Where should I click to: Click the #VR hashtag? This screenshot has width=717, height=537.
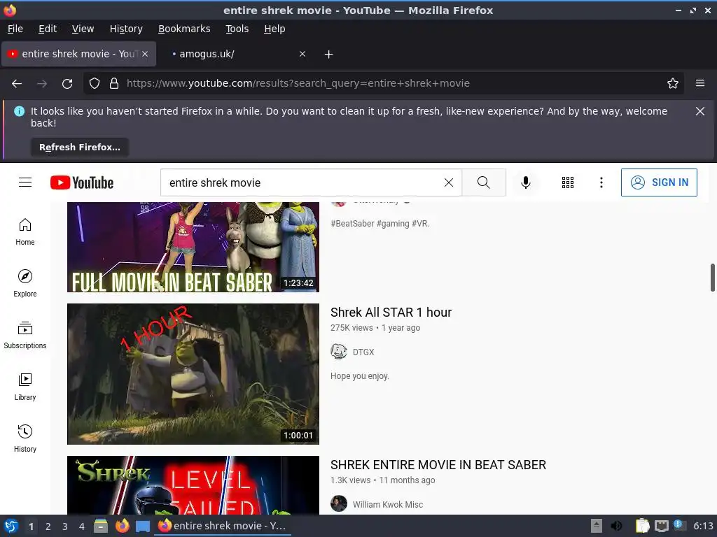[x=420, y=223]
